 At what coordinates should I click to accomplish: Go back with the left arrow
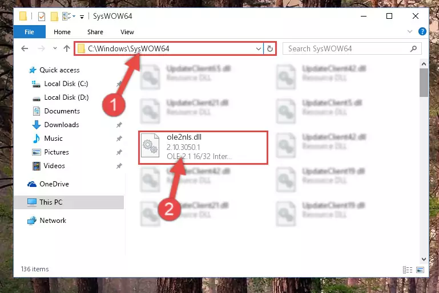tap(25, 48)
